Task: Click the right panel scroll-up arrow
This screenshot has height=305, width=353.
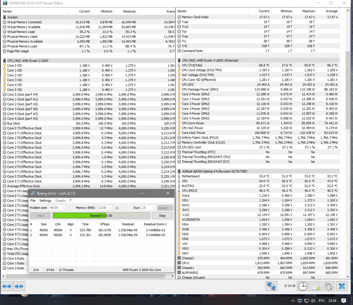Action: 348,10
